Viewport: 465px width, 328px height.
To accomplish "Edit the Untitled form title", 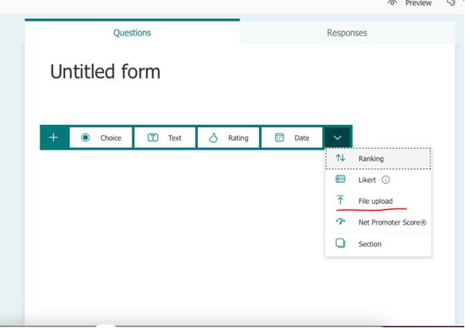I will click(106, 71).
